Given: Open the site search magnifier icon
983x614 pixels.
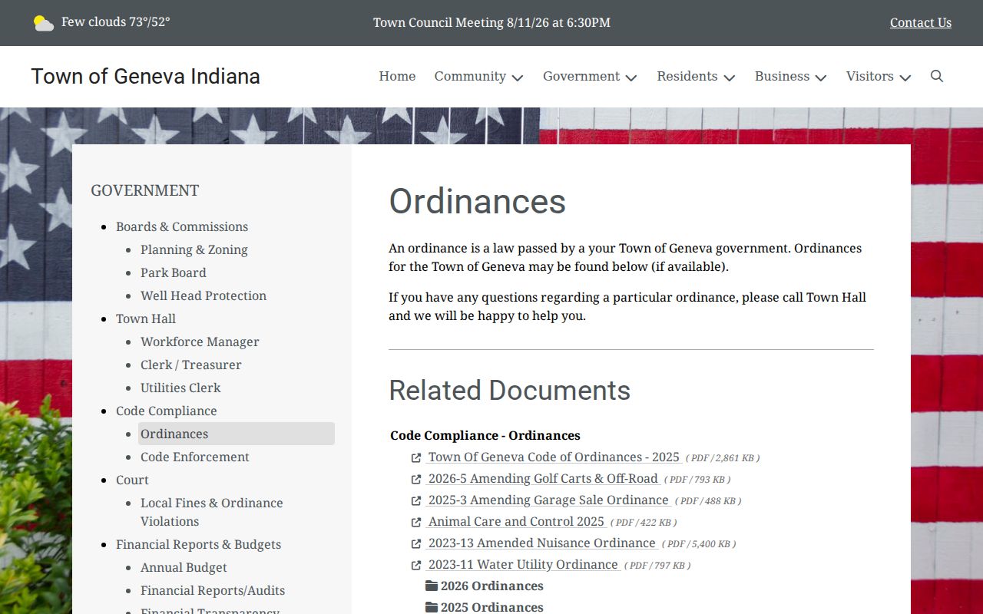Looking at the screenshot, I should [937, 76].
